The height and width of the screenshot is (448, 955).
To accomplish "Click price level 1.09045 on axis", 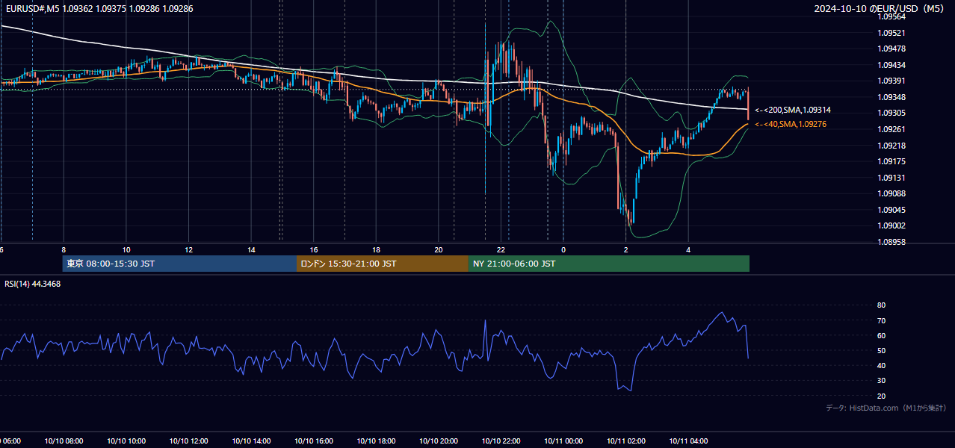I will coord(891,210).
